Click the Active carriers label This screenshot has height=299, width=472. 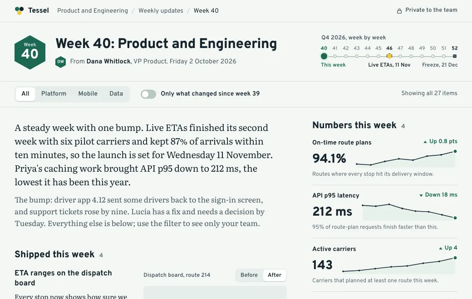(334, 249)
